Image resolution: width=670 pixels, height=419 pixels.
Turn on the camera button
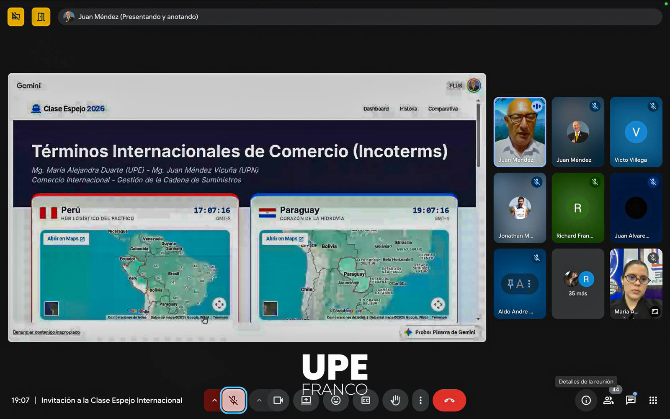pos(278,401)
